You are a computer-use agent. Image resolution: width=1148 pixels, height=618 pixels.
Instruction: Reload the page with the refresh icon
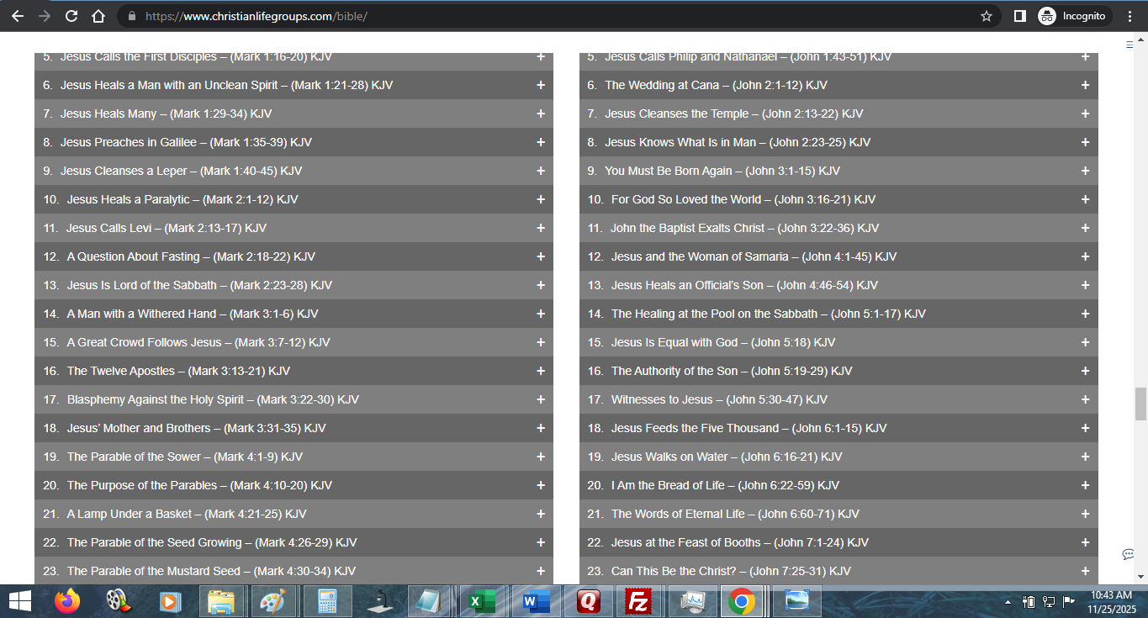pyautogui.click(x=71, y=16)
